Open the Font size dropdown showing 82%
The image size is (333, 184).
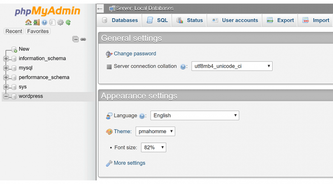coord(153,148)
